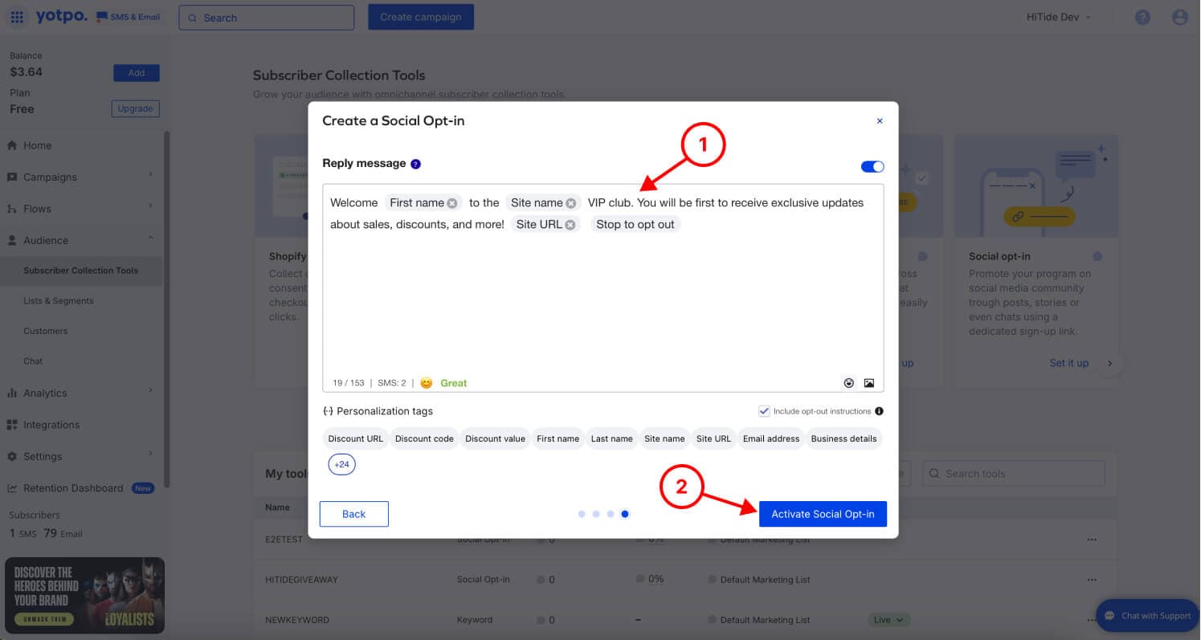The image size is (1201, 640).
Task: Insert the Discount code personalization tag
Action: click(424, 438)
